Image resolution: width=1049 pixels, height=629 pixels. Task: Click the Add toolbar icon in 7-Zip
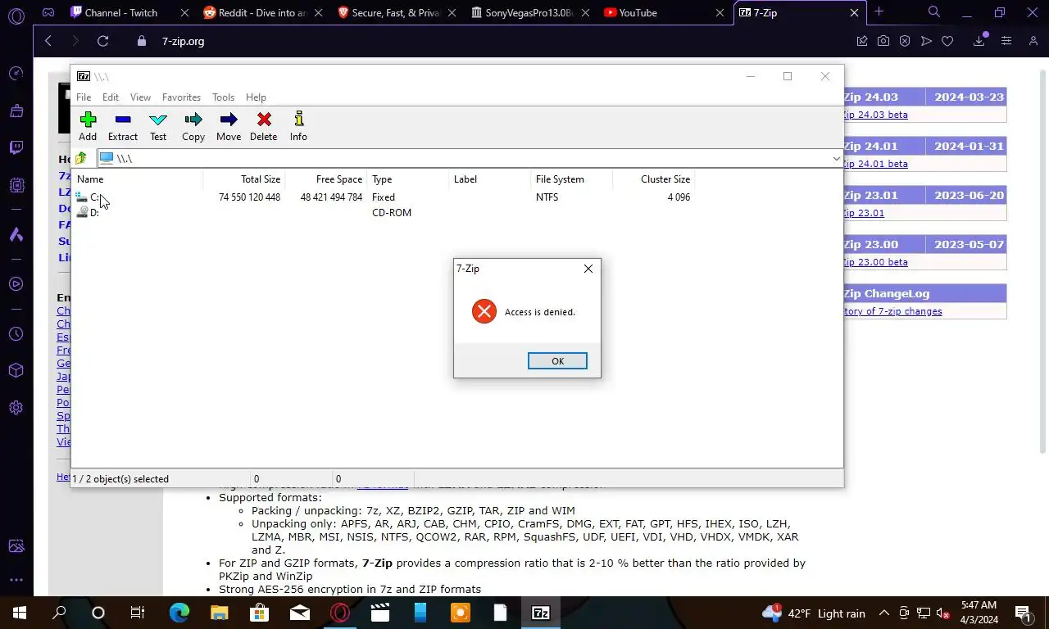[88, 126]
